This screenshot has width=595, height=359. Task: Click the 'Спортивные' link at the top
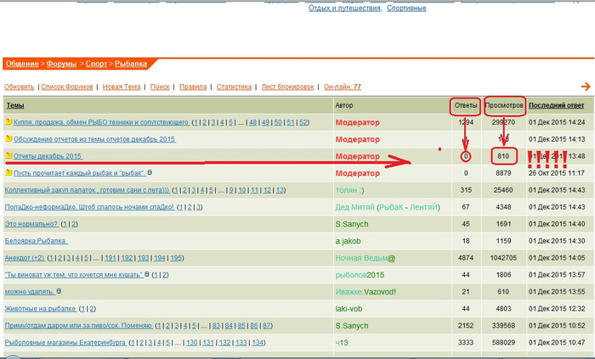[x=406, y=8]
